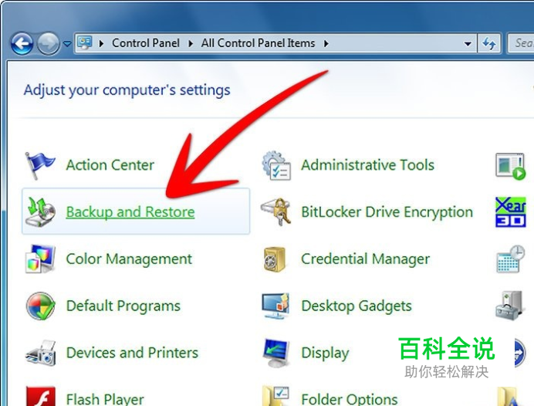Open the Backup and Restore link
Image resolution: width=534 pixels, height=406 pixels.
click(x=130, y=211)
